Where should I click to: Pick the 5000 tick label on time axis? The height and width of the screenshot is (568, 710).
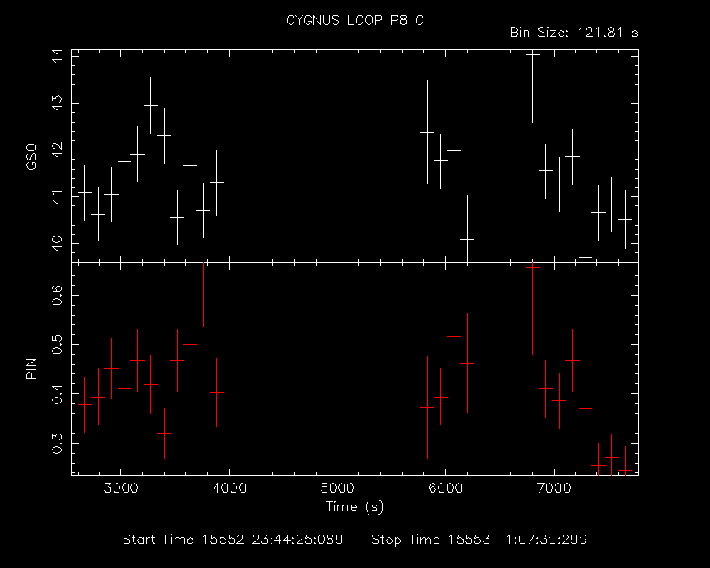pyautogui.click(x=337, y=489)
